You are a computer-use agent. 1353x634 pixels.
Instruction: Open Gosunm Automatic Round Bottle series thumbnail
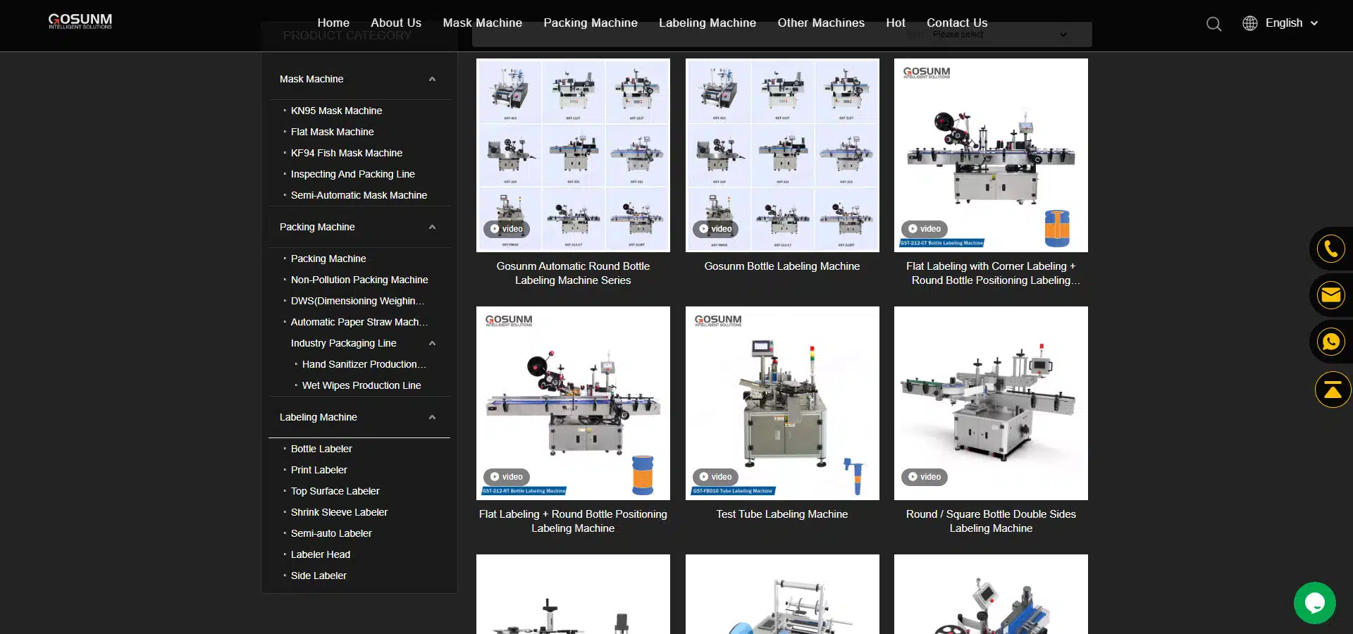[x=573, y=155]
